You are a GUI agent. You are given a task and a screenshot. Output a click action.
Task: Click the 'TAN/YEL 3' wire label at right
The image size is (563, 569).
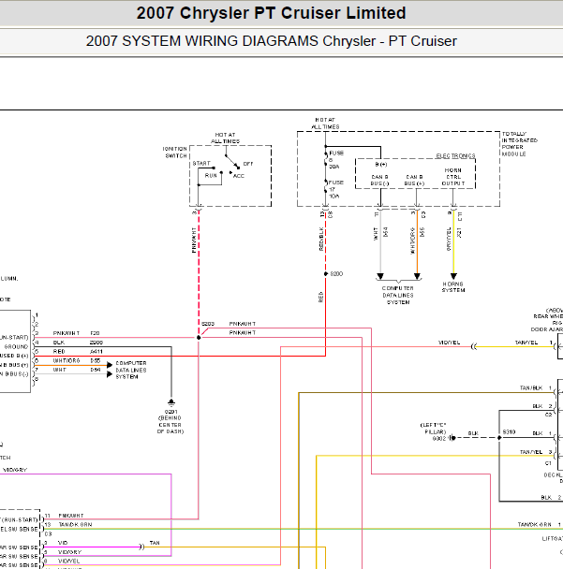536,452
